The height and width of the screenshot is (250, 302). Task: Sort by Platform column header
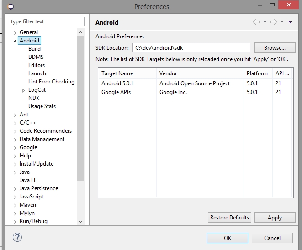[258, 73]
